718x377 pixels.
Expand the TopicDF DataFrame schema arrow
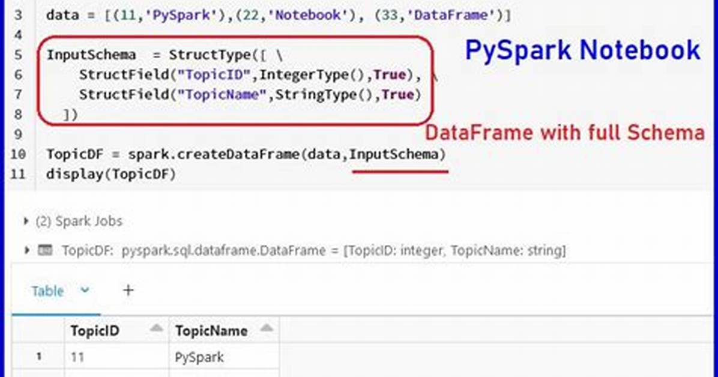click(x=26, y=250)
